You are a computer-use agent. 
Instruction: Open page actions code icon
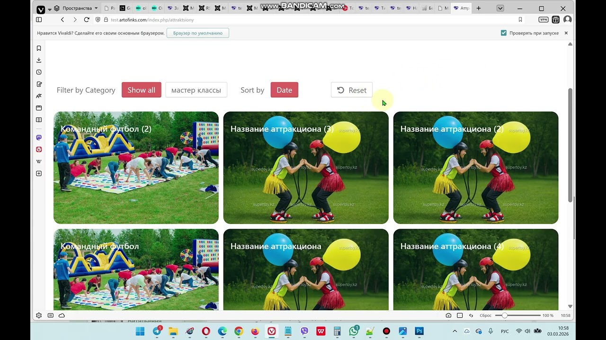471,315
